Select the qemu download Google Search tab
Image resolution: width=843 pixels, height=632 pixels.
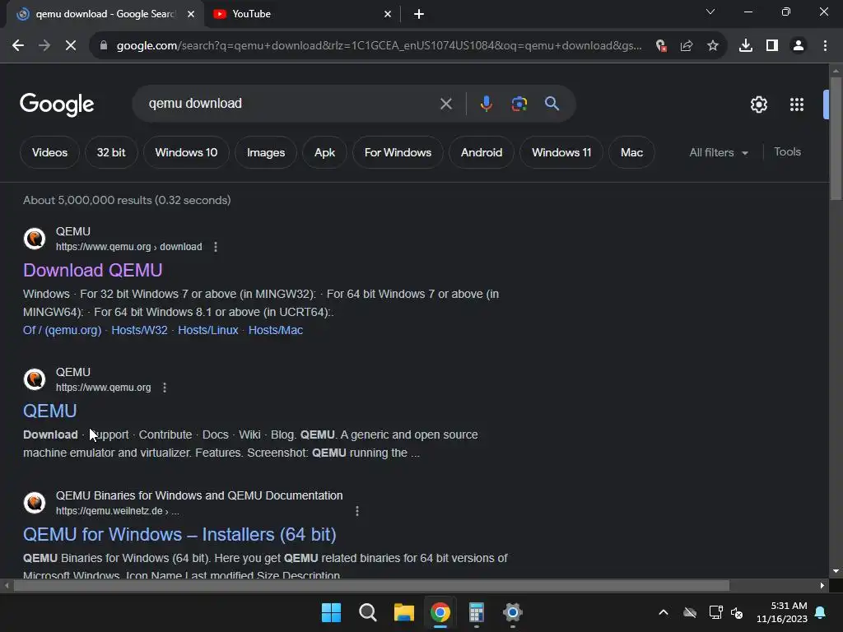coord(105,15)
